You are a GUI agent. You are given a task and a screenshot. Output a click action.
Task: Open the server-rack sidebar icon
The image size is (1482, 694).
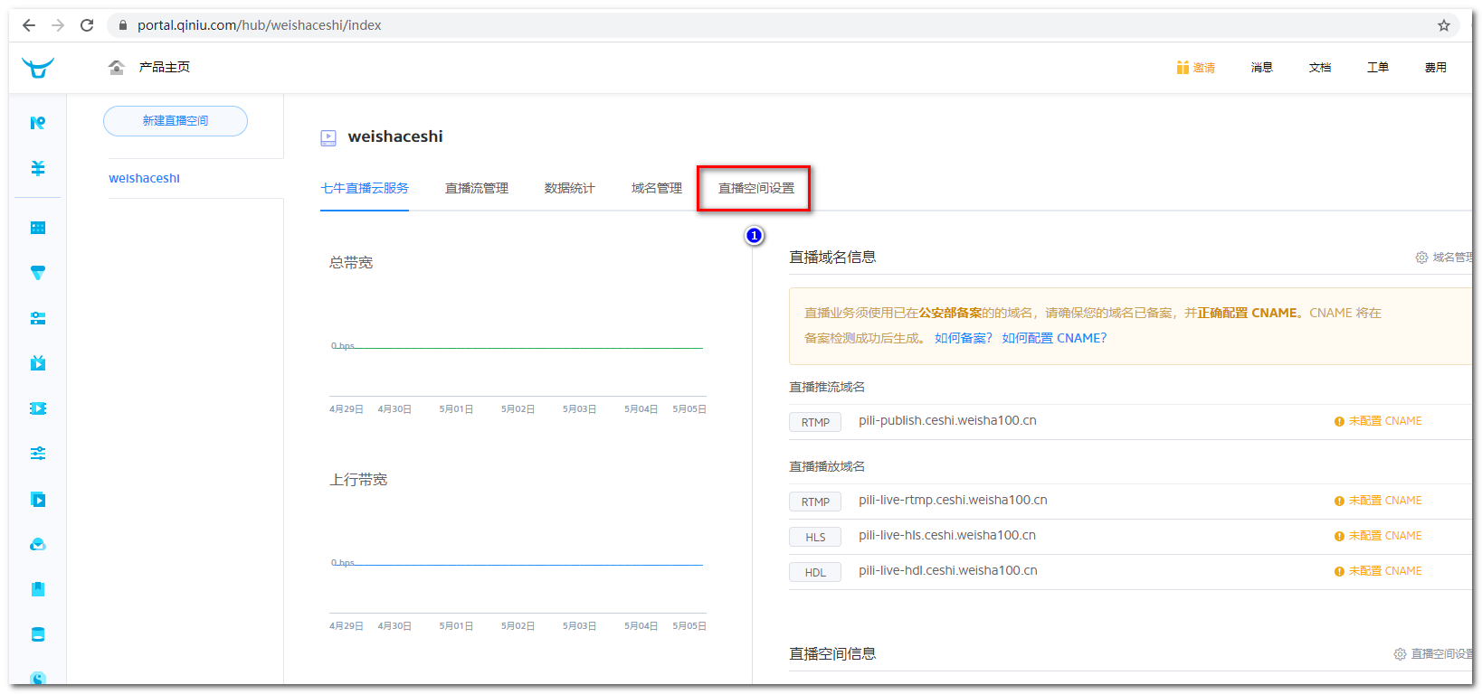click(38, 318)
